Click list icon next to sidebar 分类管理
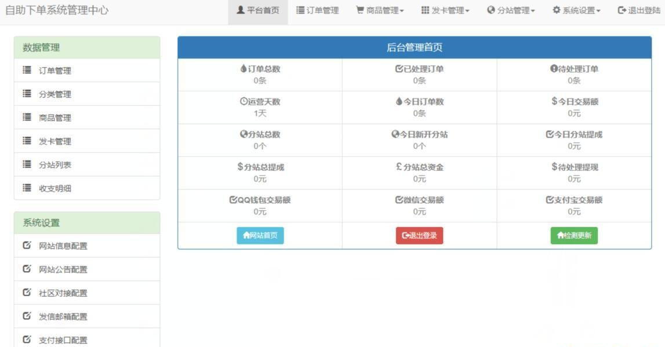Viewport: 665px width, 347px height. [x=27, y=94]
